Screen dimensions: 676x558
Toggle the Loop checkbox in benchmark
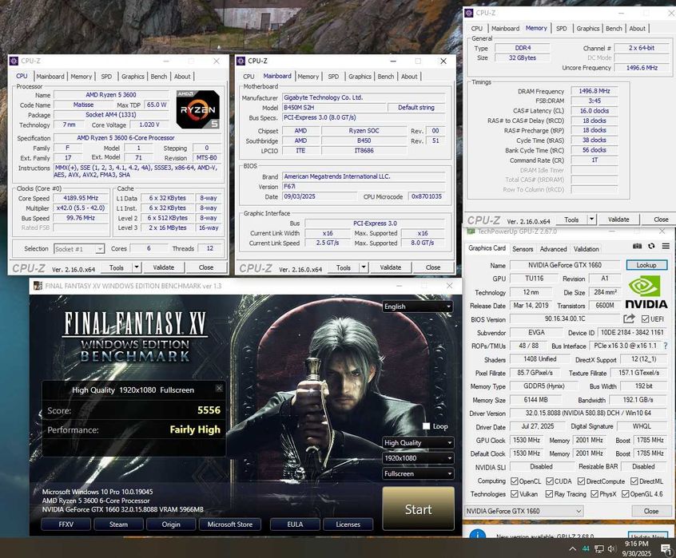(x=426, y=426)
